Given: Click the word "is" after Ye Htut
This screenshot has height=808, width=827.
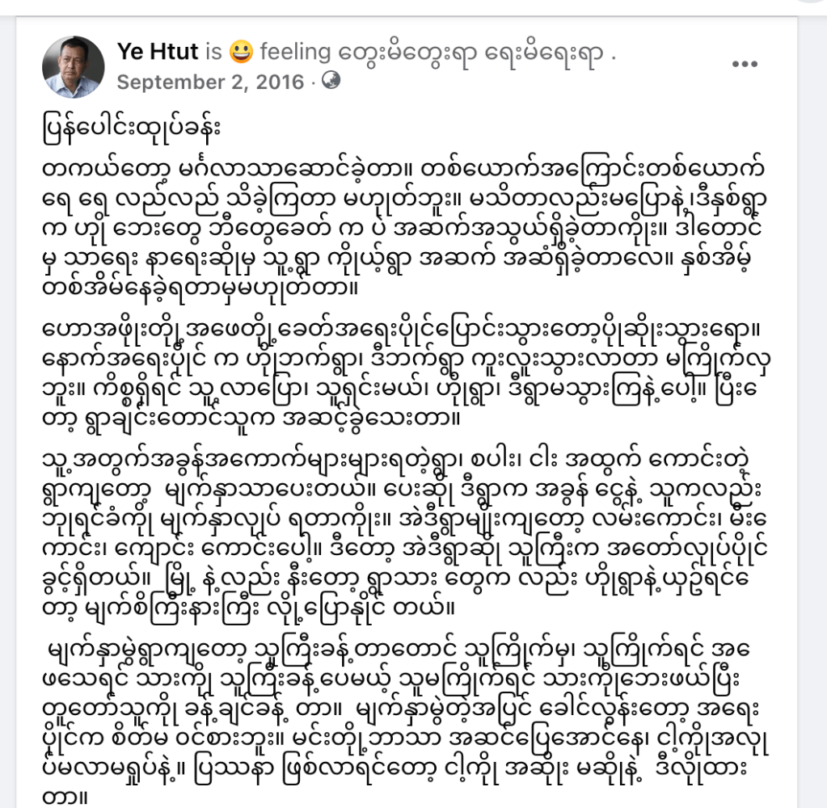Looking at the screenshot, I should (x=213, y=53).
